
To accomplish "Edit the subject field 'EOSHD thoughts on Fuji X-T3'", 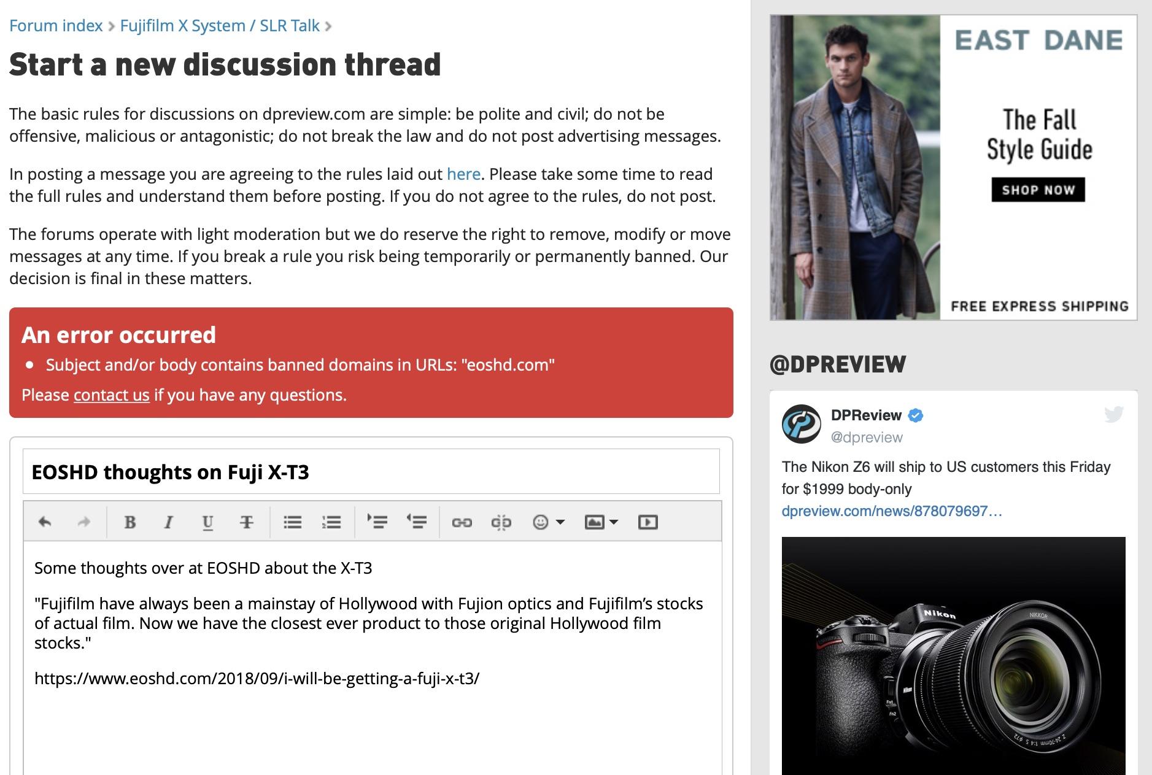I will [371, 471].
